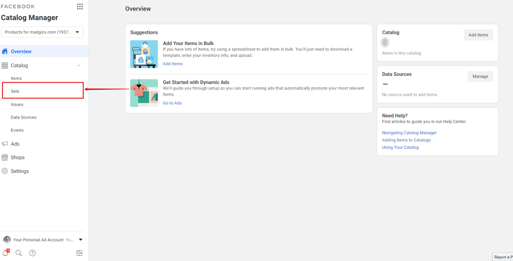Screen dimensions: 513x261
Task: Click the Need Help? heading
Action: (x=395, y=116)
